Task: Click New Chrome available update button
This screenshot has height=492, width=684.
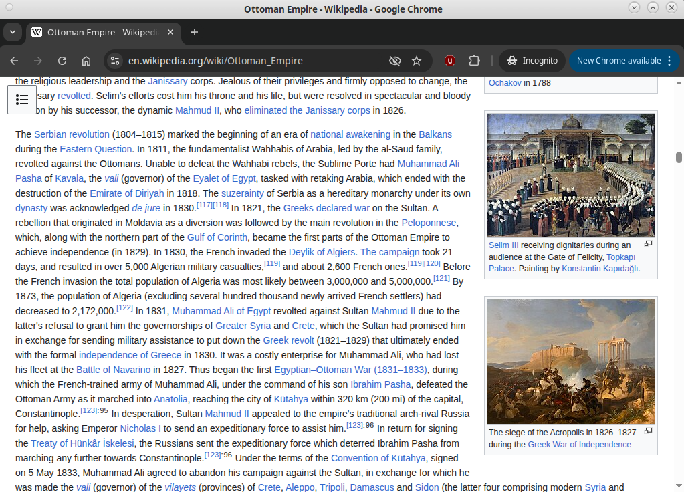Action: [618, 61]
